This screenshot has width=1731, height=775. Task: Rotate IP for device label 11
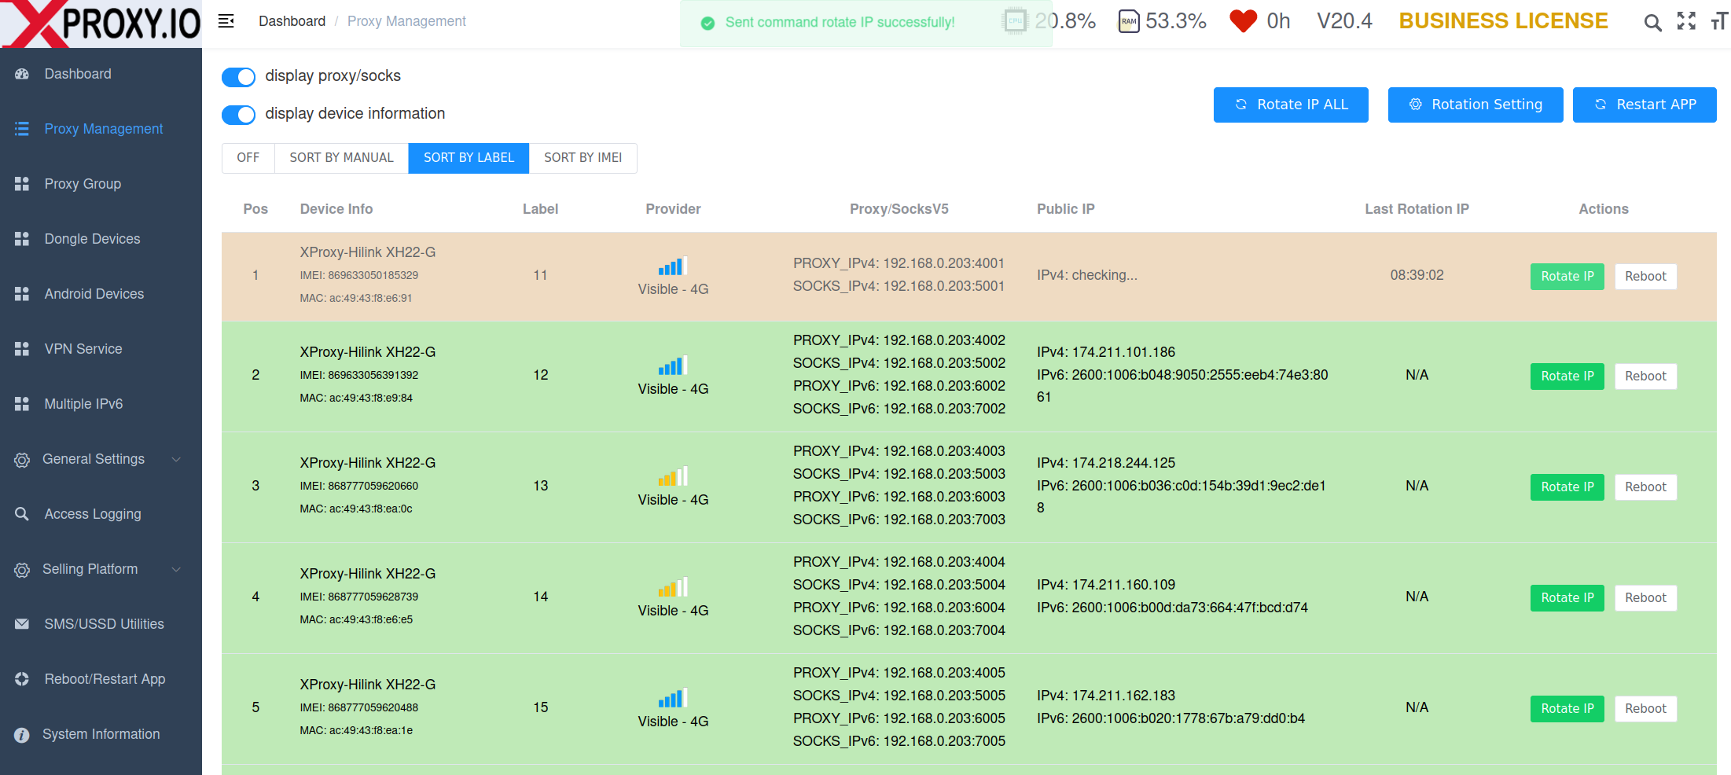click(x=1567, y=277)
